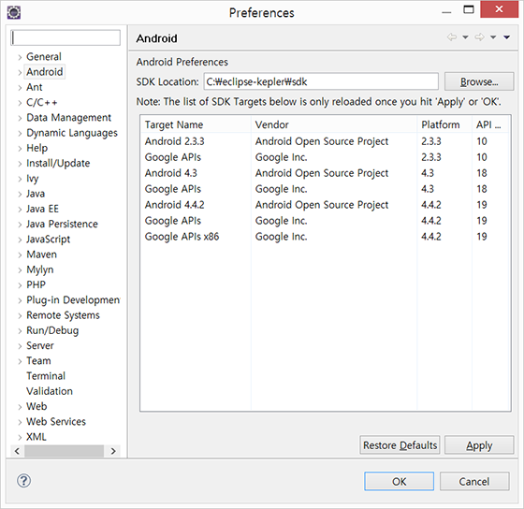Click the help question mark icon
The height and width of the screenshot is (509, 524).
coord(23,481)
